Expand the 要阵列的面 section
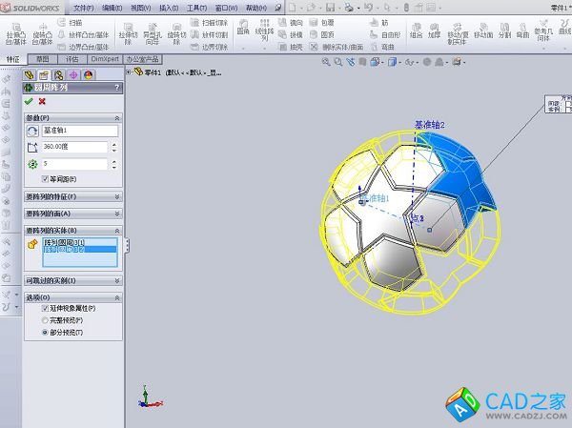Image resolution: width=572 pixels, height=428 pixels. tap(71, 214)
